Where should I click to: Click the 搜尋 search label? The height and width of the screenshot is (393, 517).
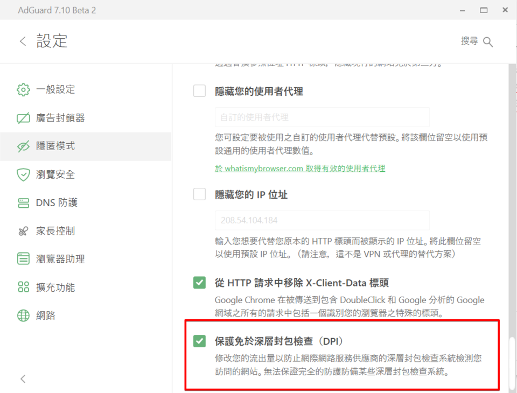point(469,41)
